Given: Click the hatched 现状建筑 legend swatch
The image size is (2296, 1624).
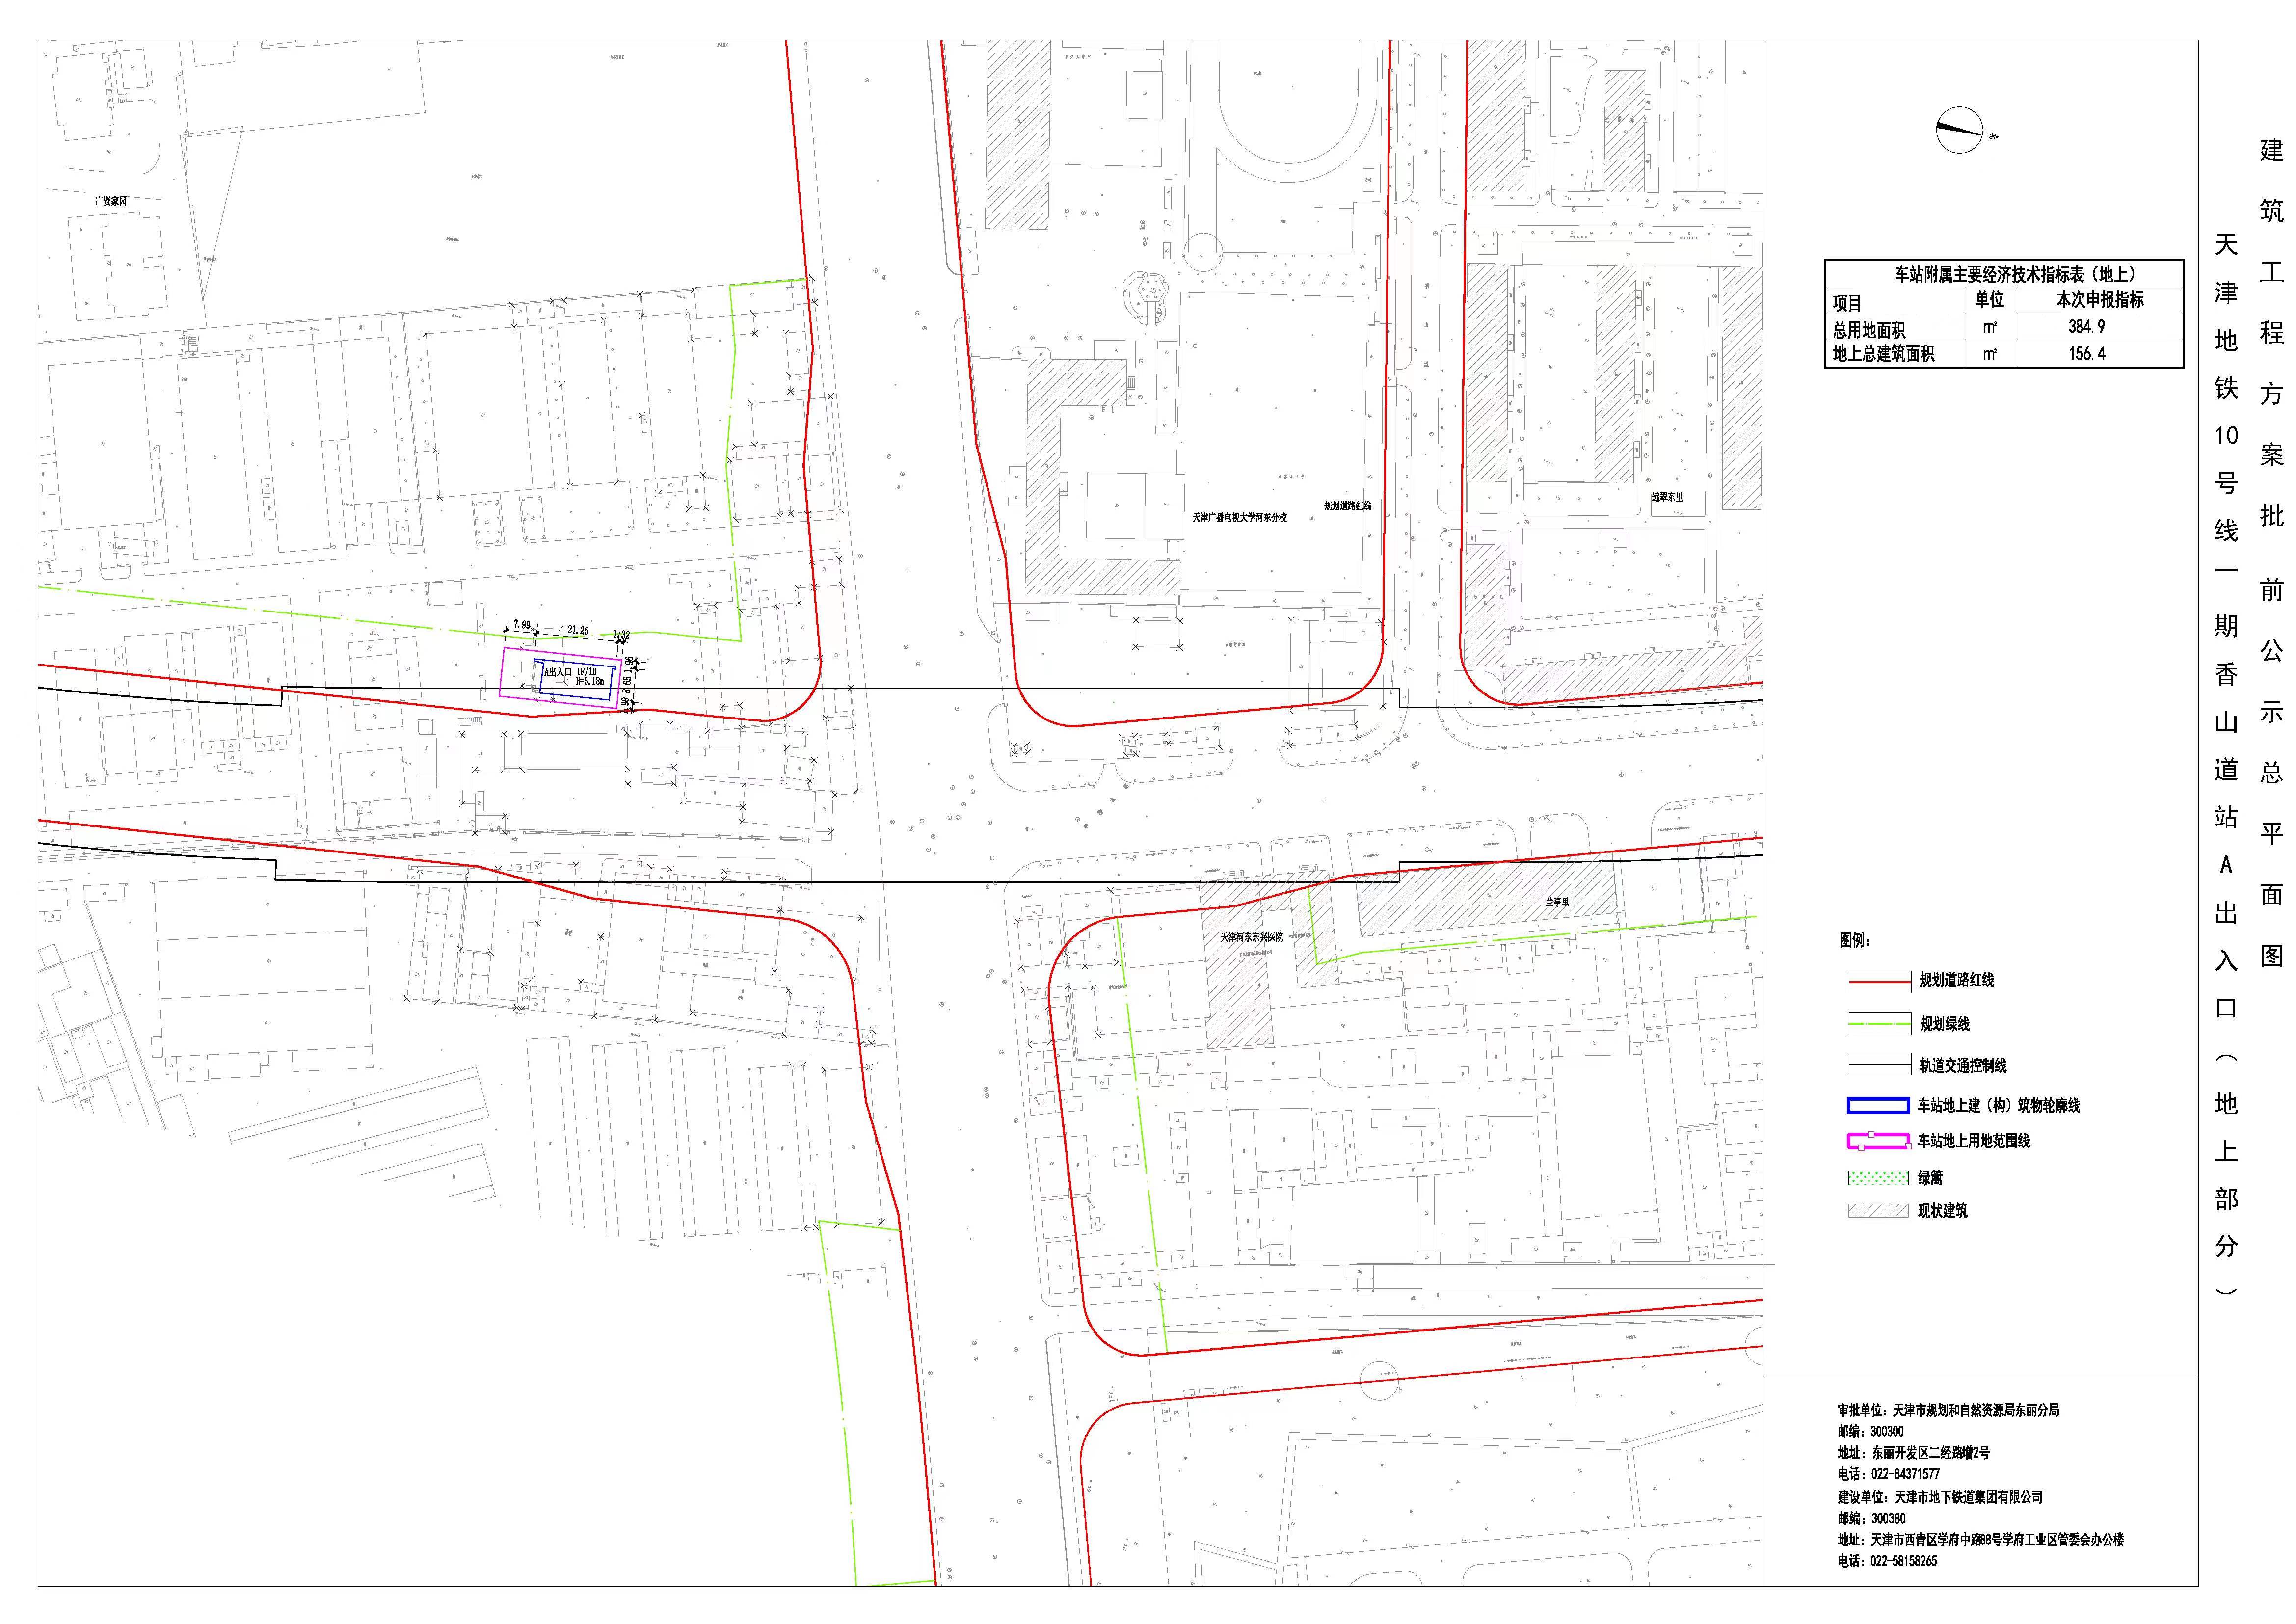Looking at the screenshot, I should (1878, 1211).
